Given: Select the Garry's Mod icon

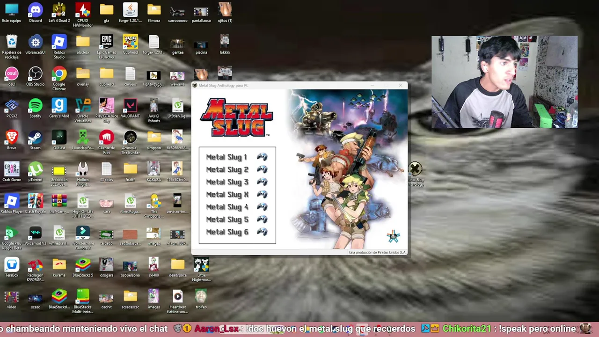Looking at the screenshot, I should (x=59, y=108).
